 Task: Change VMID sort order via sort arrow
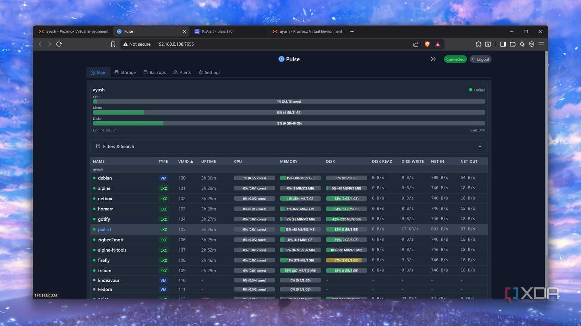[192, 161]
